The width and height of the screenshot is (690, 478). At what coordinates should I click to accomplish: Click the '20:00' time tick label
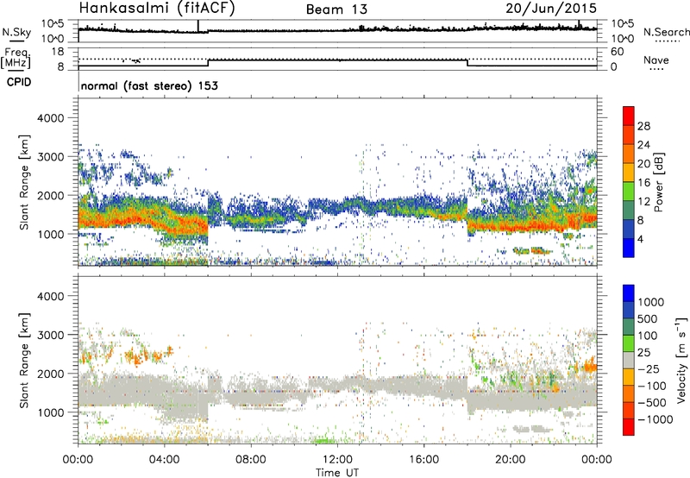[511, 460]
